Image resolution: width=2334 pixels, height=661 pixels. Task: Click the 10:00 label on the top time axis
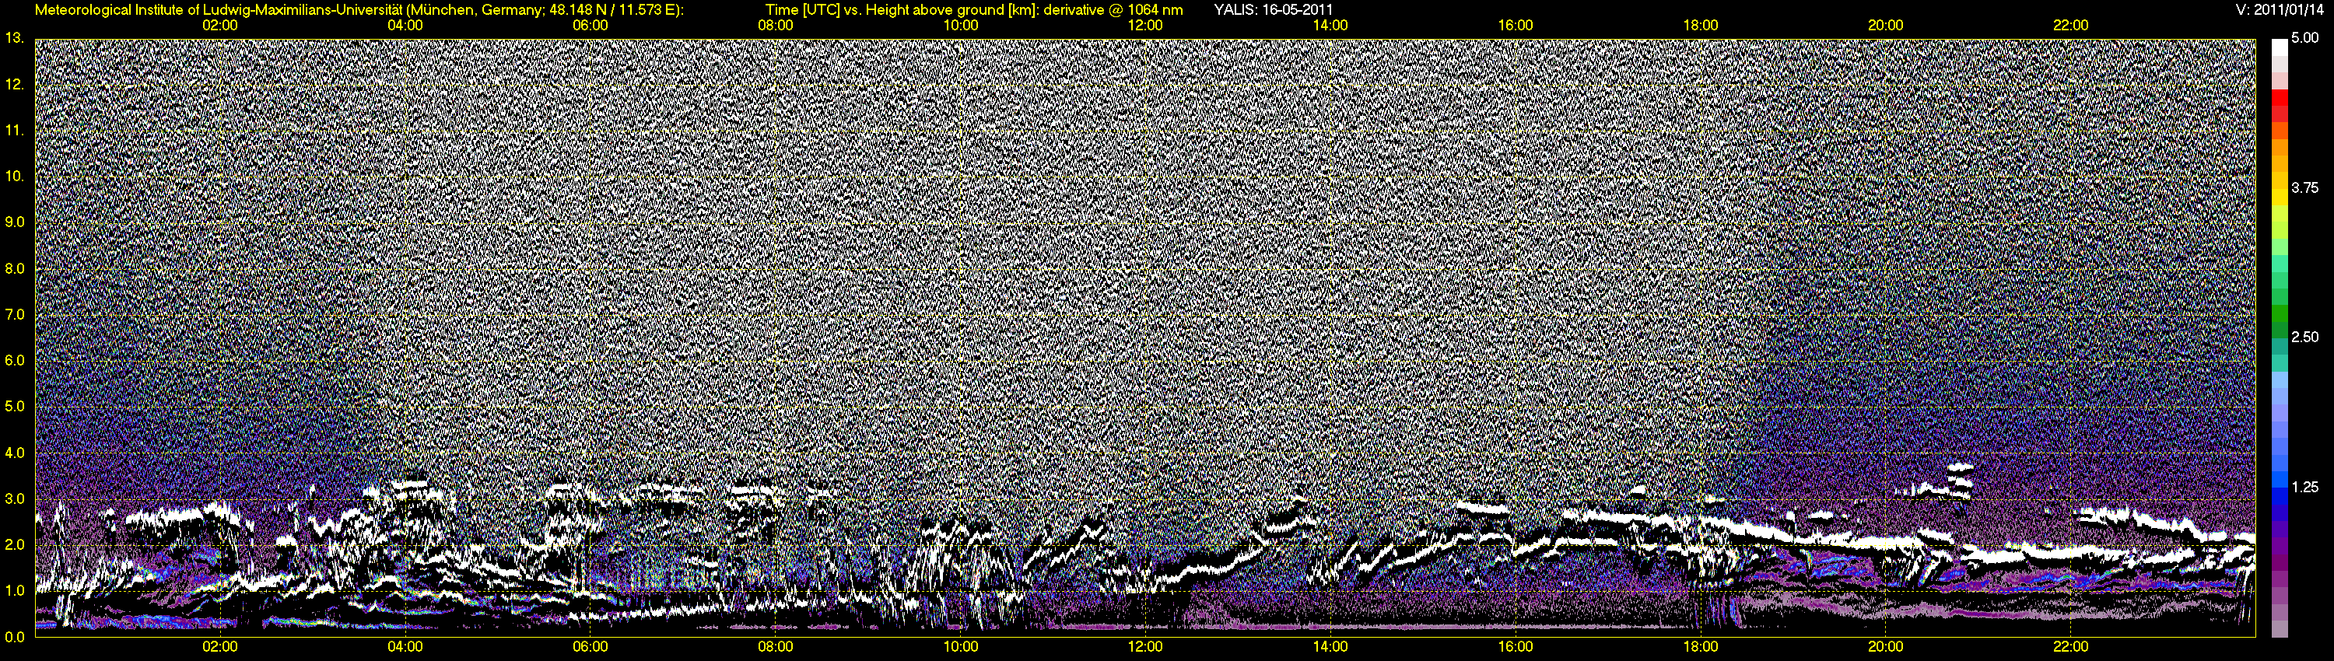[960, 26]
